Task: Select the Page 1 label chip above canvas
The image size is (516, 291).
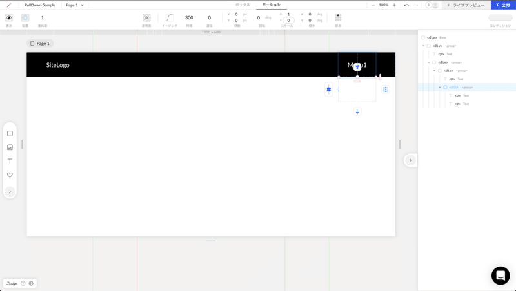Action: pyautogui.click(x=40, y=43)
